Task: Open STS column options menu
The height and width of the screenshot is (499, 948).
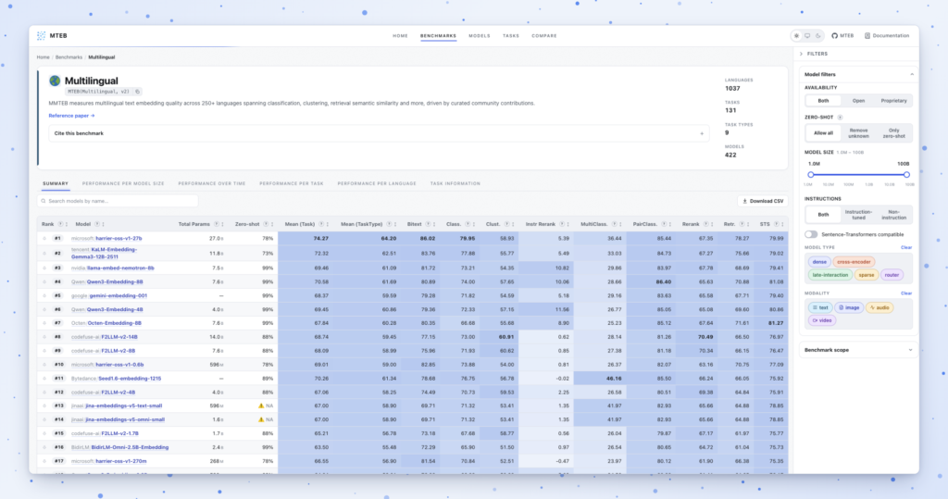Action: (783, 224)
